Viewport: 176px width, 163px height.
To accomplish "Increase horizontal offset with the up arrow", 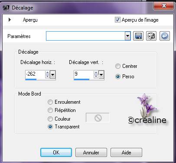I will tap(47, 73).
